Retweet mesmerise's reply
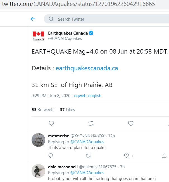The width and height of the screenshot is (169, 182). point(88,155)
